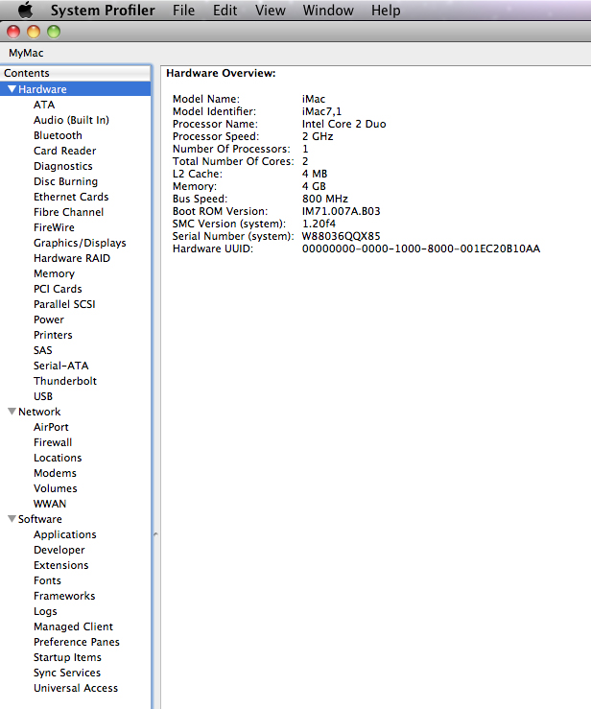
Task: Select the PCI Cards entry
Action: click(58, 289)
